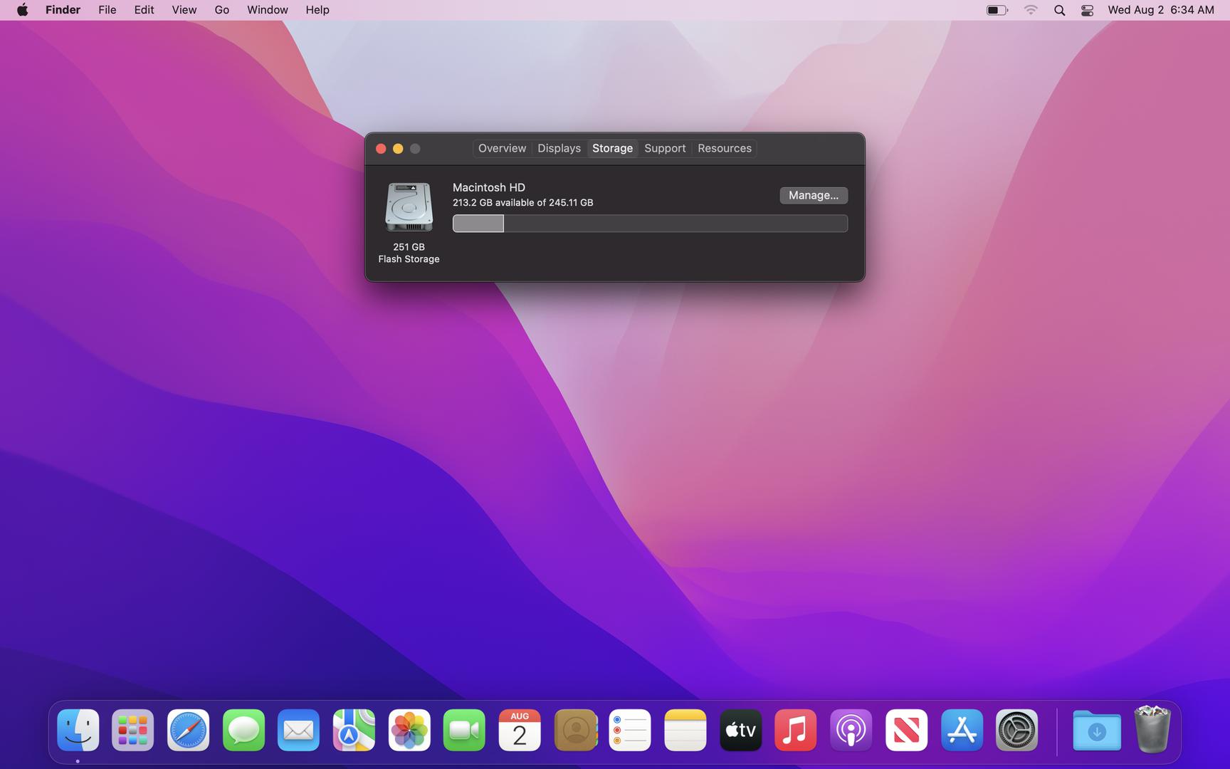This screenshot has width=1230, height=769.
Task: Launch FaceTime from the Dock
Action: click(464, 730)
